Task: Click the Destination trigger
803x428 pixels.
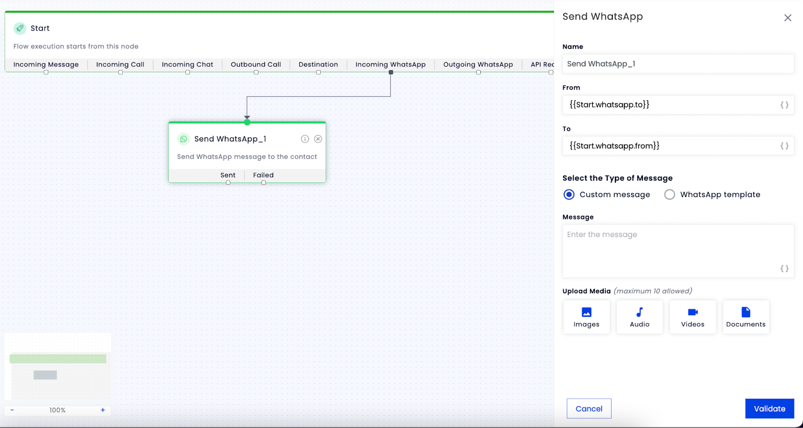Action: (318, 65)
